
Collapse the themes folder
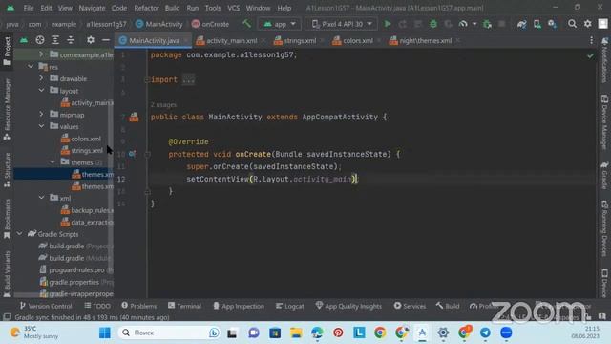(x=53, y=162)
